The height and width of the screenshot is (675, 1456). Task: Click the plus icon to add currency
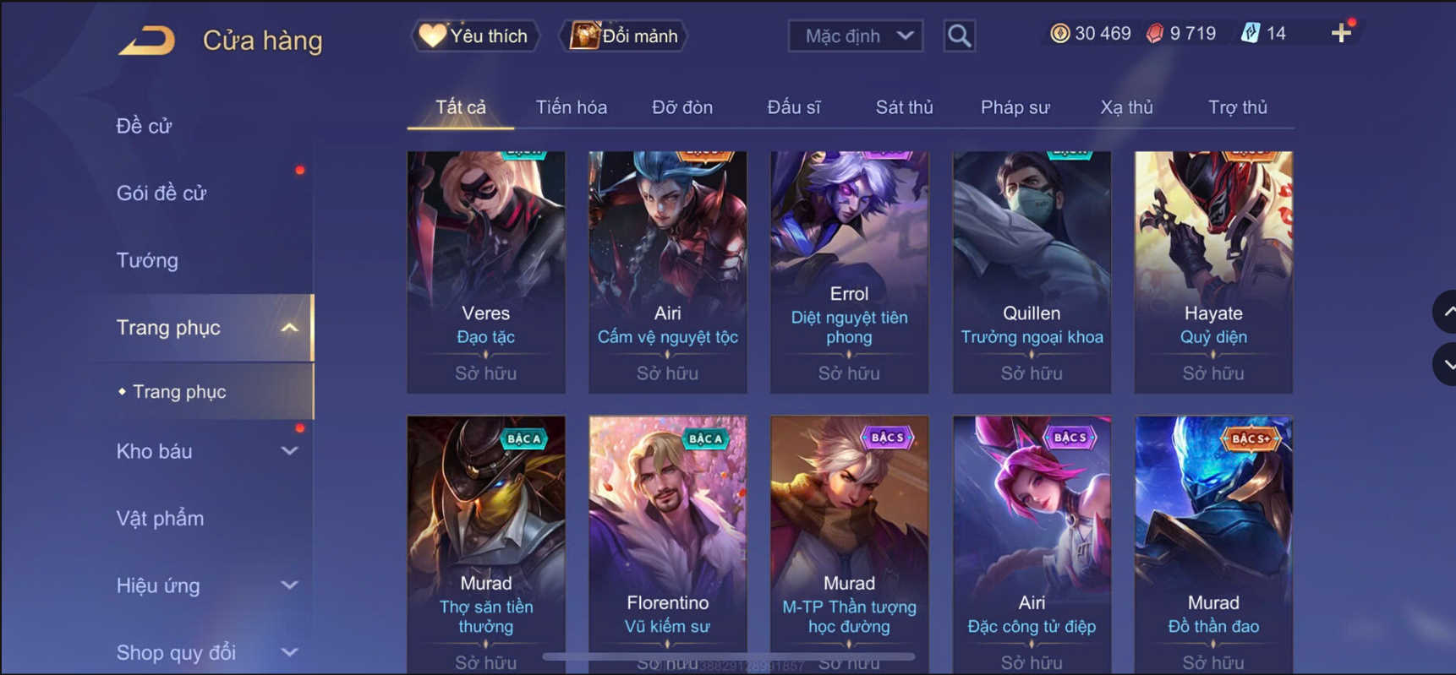click(1341, 34)
